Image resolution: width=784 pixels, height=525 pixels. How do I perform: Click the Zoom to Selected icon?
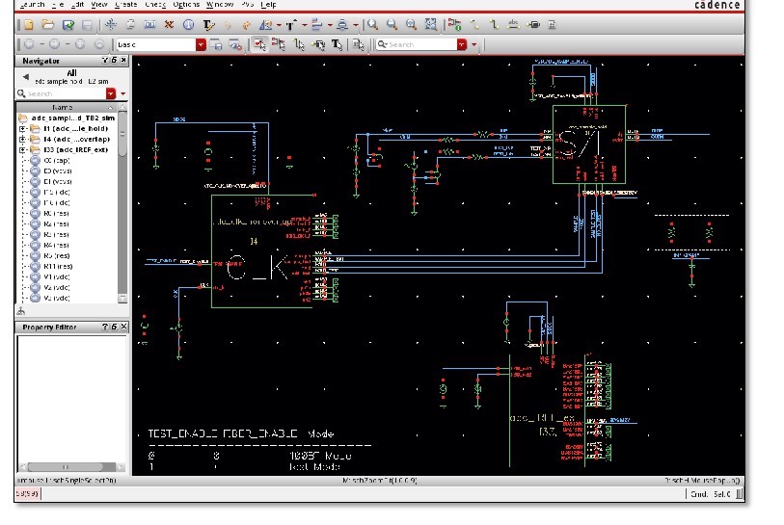430,24
